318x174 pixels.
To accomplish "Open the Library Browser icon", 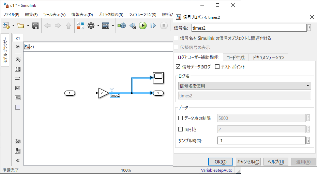I will tap(80, 26).
